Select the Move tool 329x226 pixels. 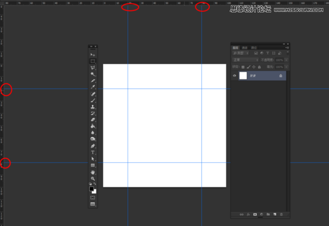[x=92, y=55]
